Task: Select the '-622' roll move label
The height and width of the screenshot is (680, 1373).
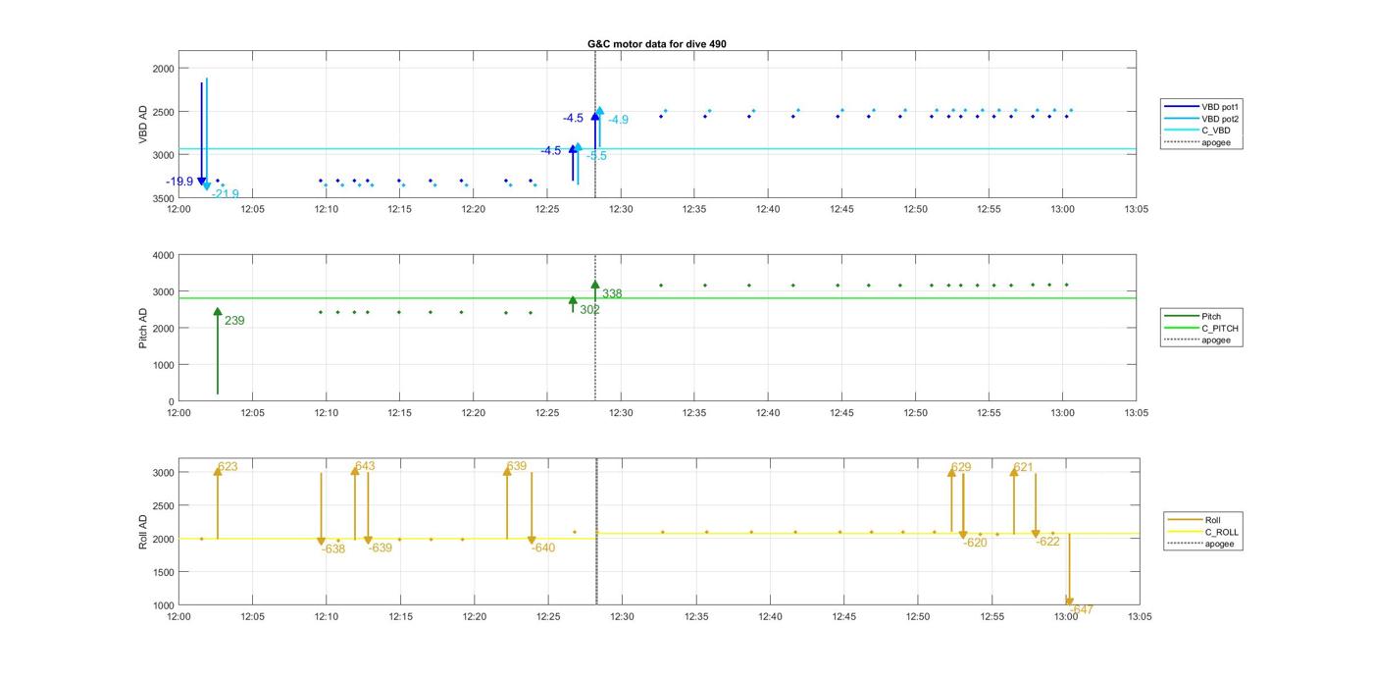Action: [1047, 542]
